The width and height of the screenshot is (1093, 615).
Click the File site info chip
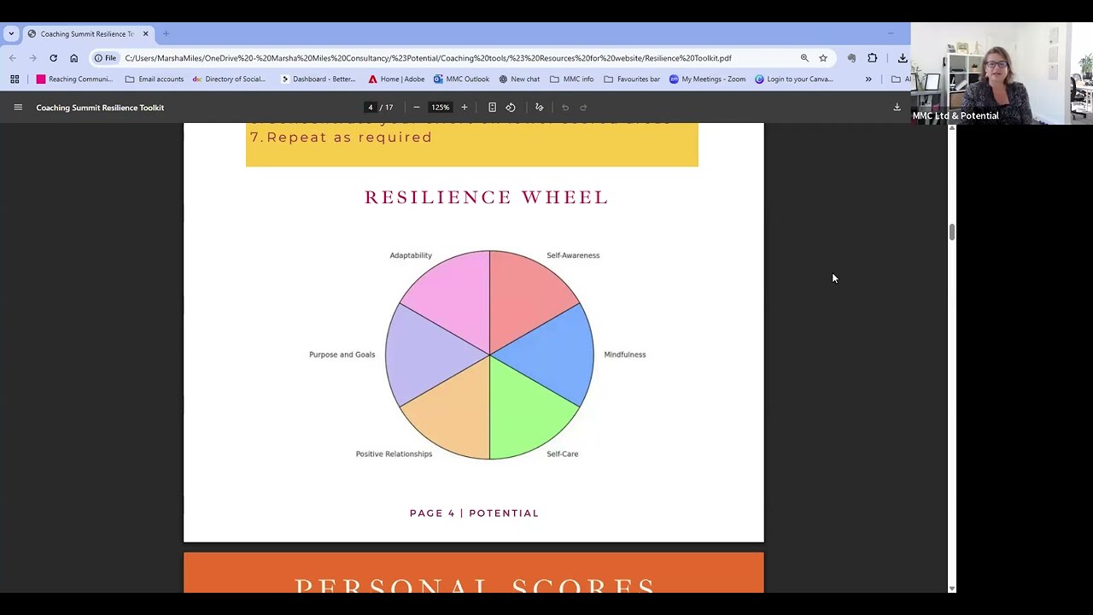(105, 58)
